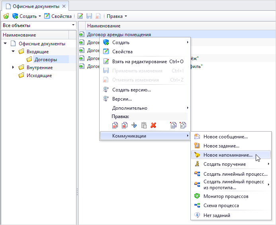Image resolution: width=276 pixels, height=225 pixels.
Task: Collapse the Входящие folder tree node
Action: (x=13, y=52)
